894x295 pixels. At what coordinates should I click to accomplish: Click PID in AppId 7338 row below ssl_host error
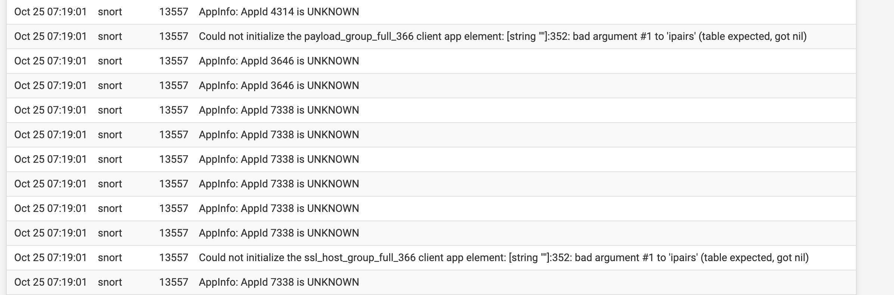pyautogui.click(x=174, y=282)
